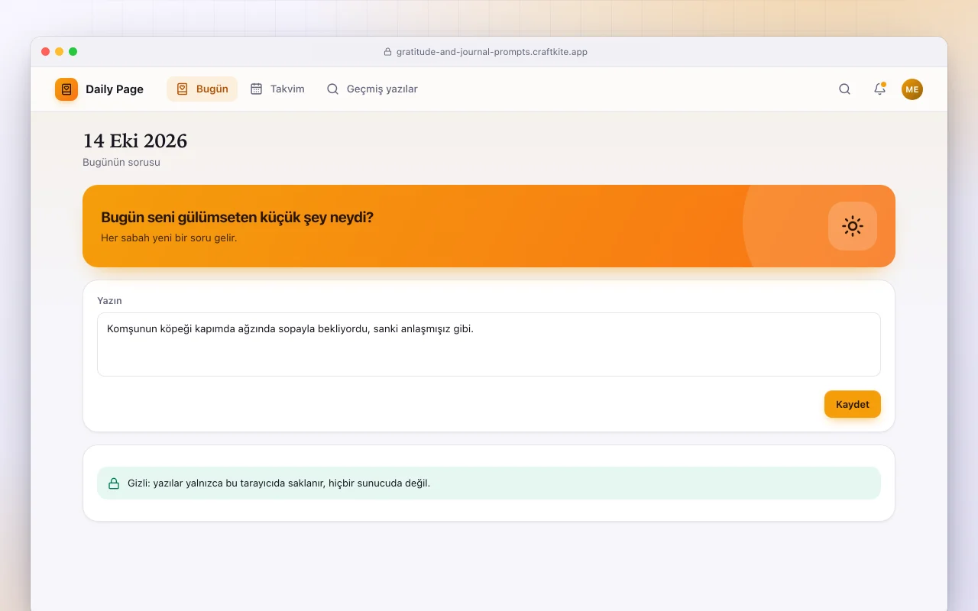The width and height of the screenshot is (978, 611).
Task: Open the search magnifier icon in header
Action: [844, 89]
